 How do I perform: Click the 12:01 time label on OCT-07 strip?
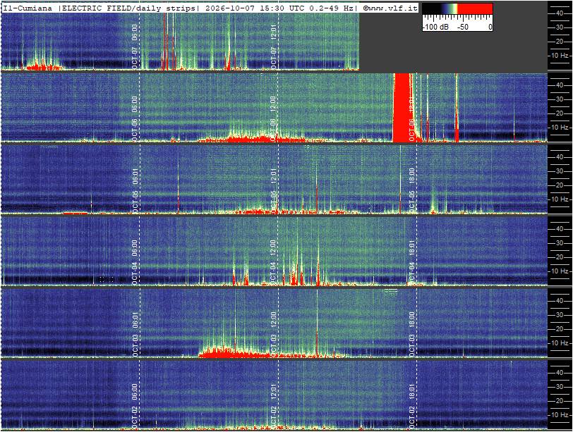point(273,32)
